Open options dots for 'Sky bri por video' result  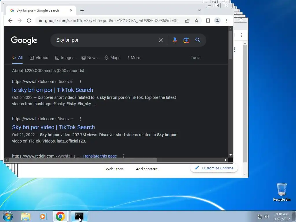80,119
